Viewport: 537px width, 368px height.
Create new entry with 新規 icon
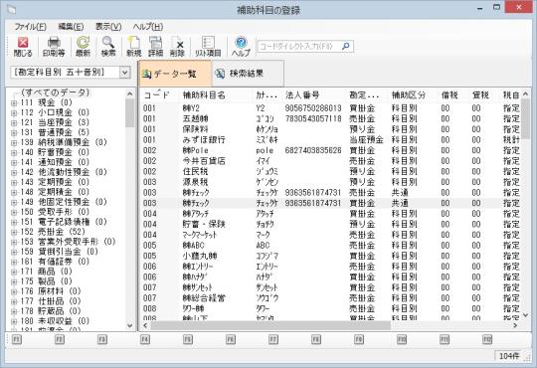pos(133,47)
